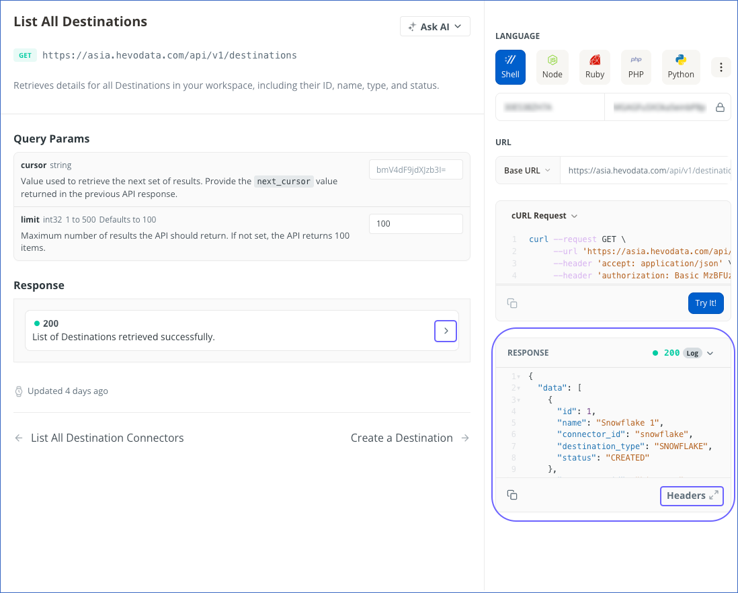
Task: Select the Ruby language icon
Action: 594,67
